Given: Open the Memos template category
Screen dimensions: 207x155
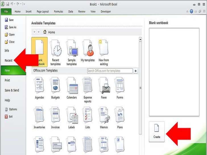Looking at the screenshot, I should (x=104, y=118).
